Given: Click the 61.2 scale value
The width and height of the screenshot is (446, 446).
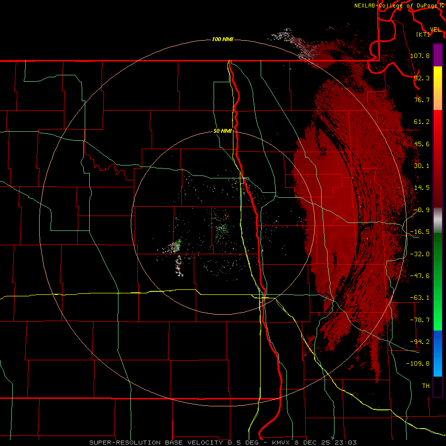Looking at the screenshot, I should coord(422,122).
